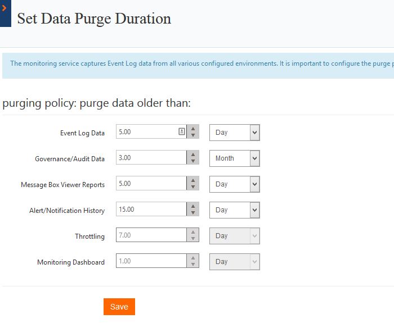Click the Throttling unit dropdown
The height and width of the screenshot is (323, 394).
235,236
